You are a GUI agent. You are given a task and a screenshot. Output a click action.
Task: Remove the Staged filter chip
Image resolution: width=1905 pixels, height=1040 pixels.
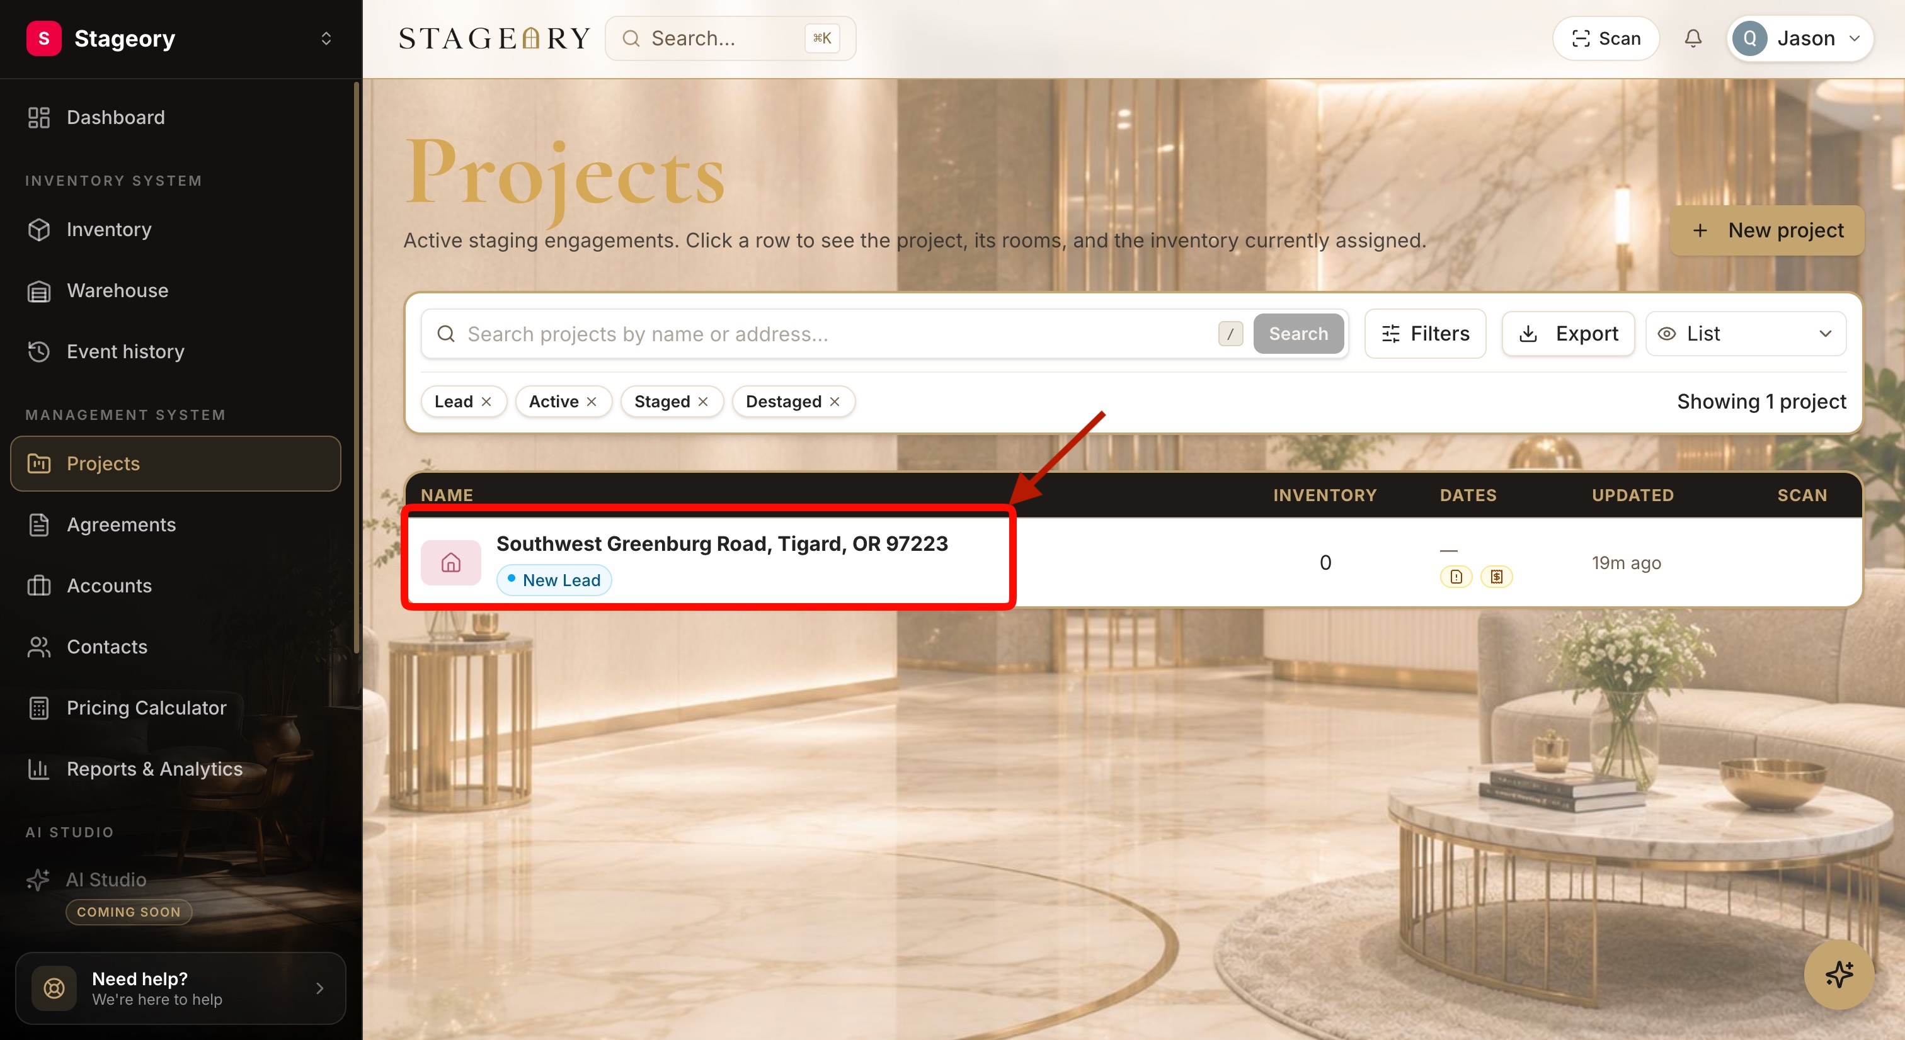pos(703,402)
